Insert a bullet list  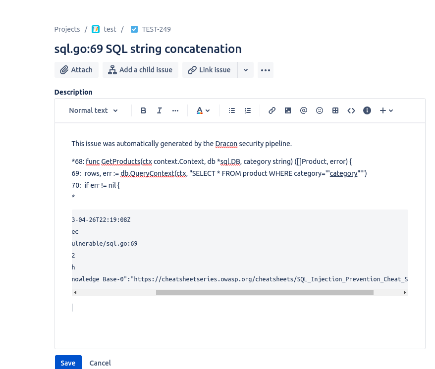click(232, 110)
